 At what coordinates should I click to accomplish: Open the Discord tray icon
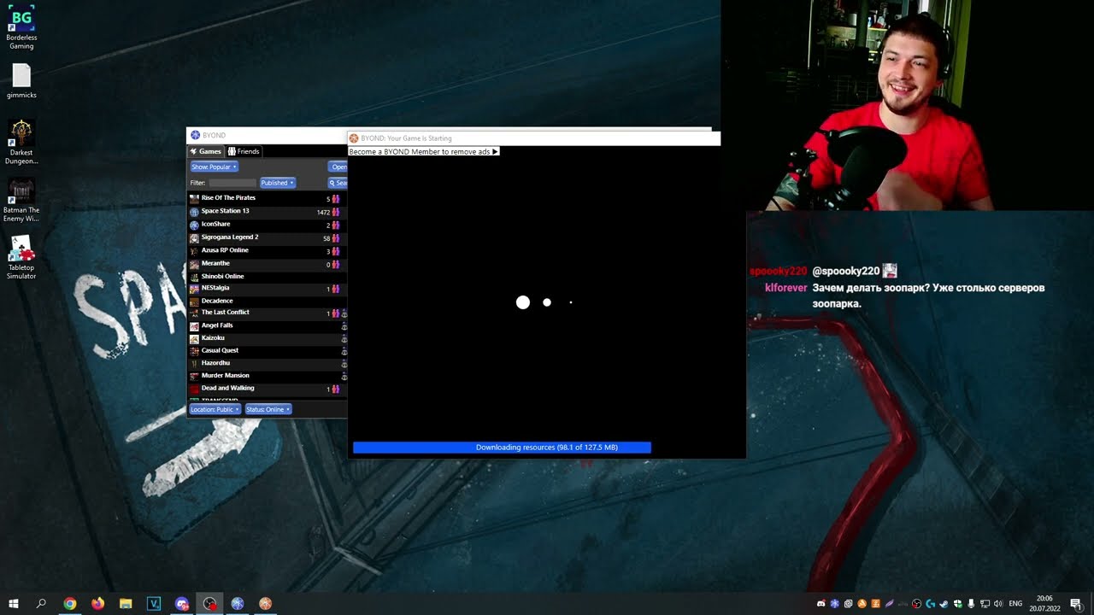click(x=821, y=604)
